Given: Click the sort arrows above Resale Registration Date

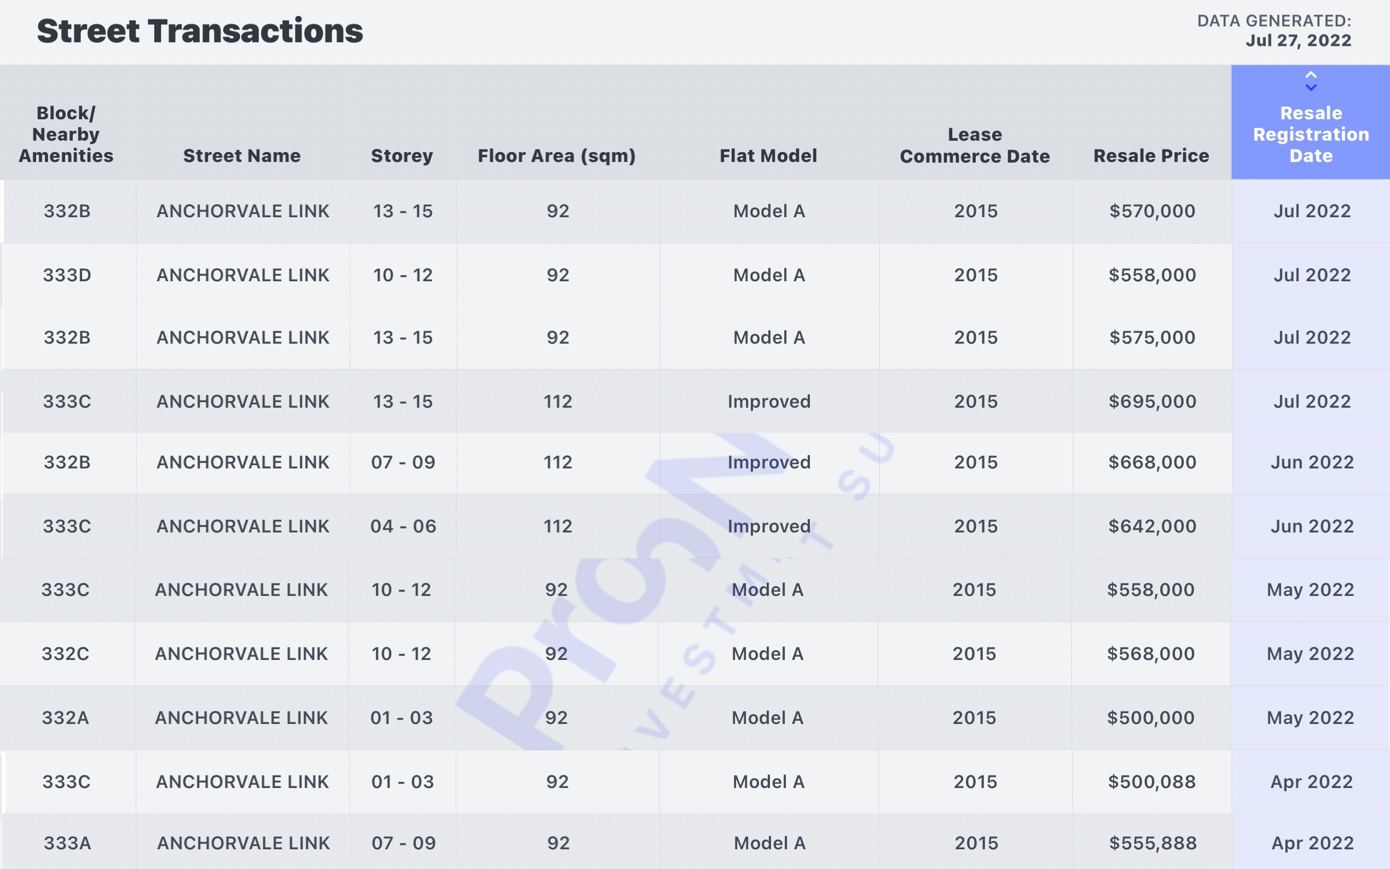Looking at the screenshot, I should tap(1310, 82).
